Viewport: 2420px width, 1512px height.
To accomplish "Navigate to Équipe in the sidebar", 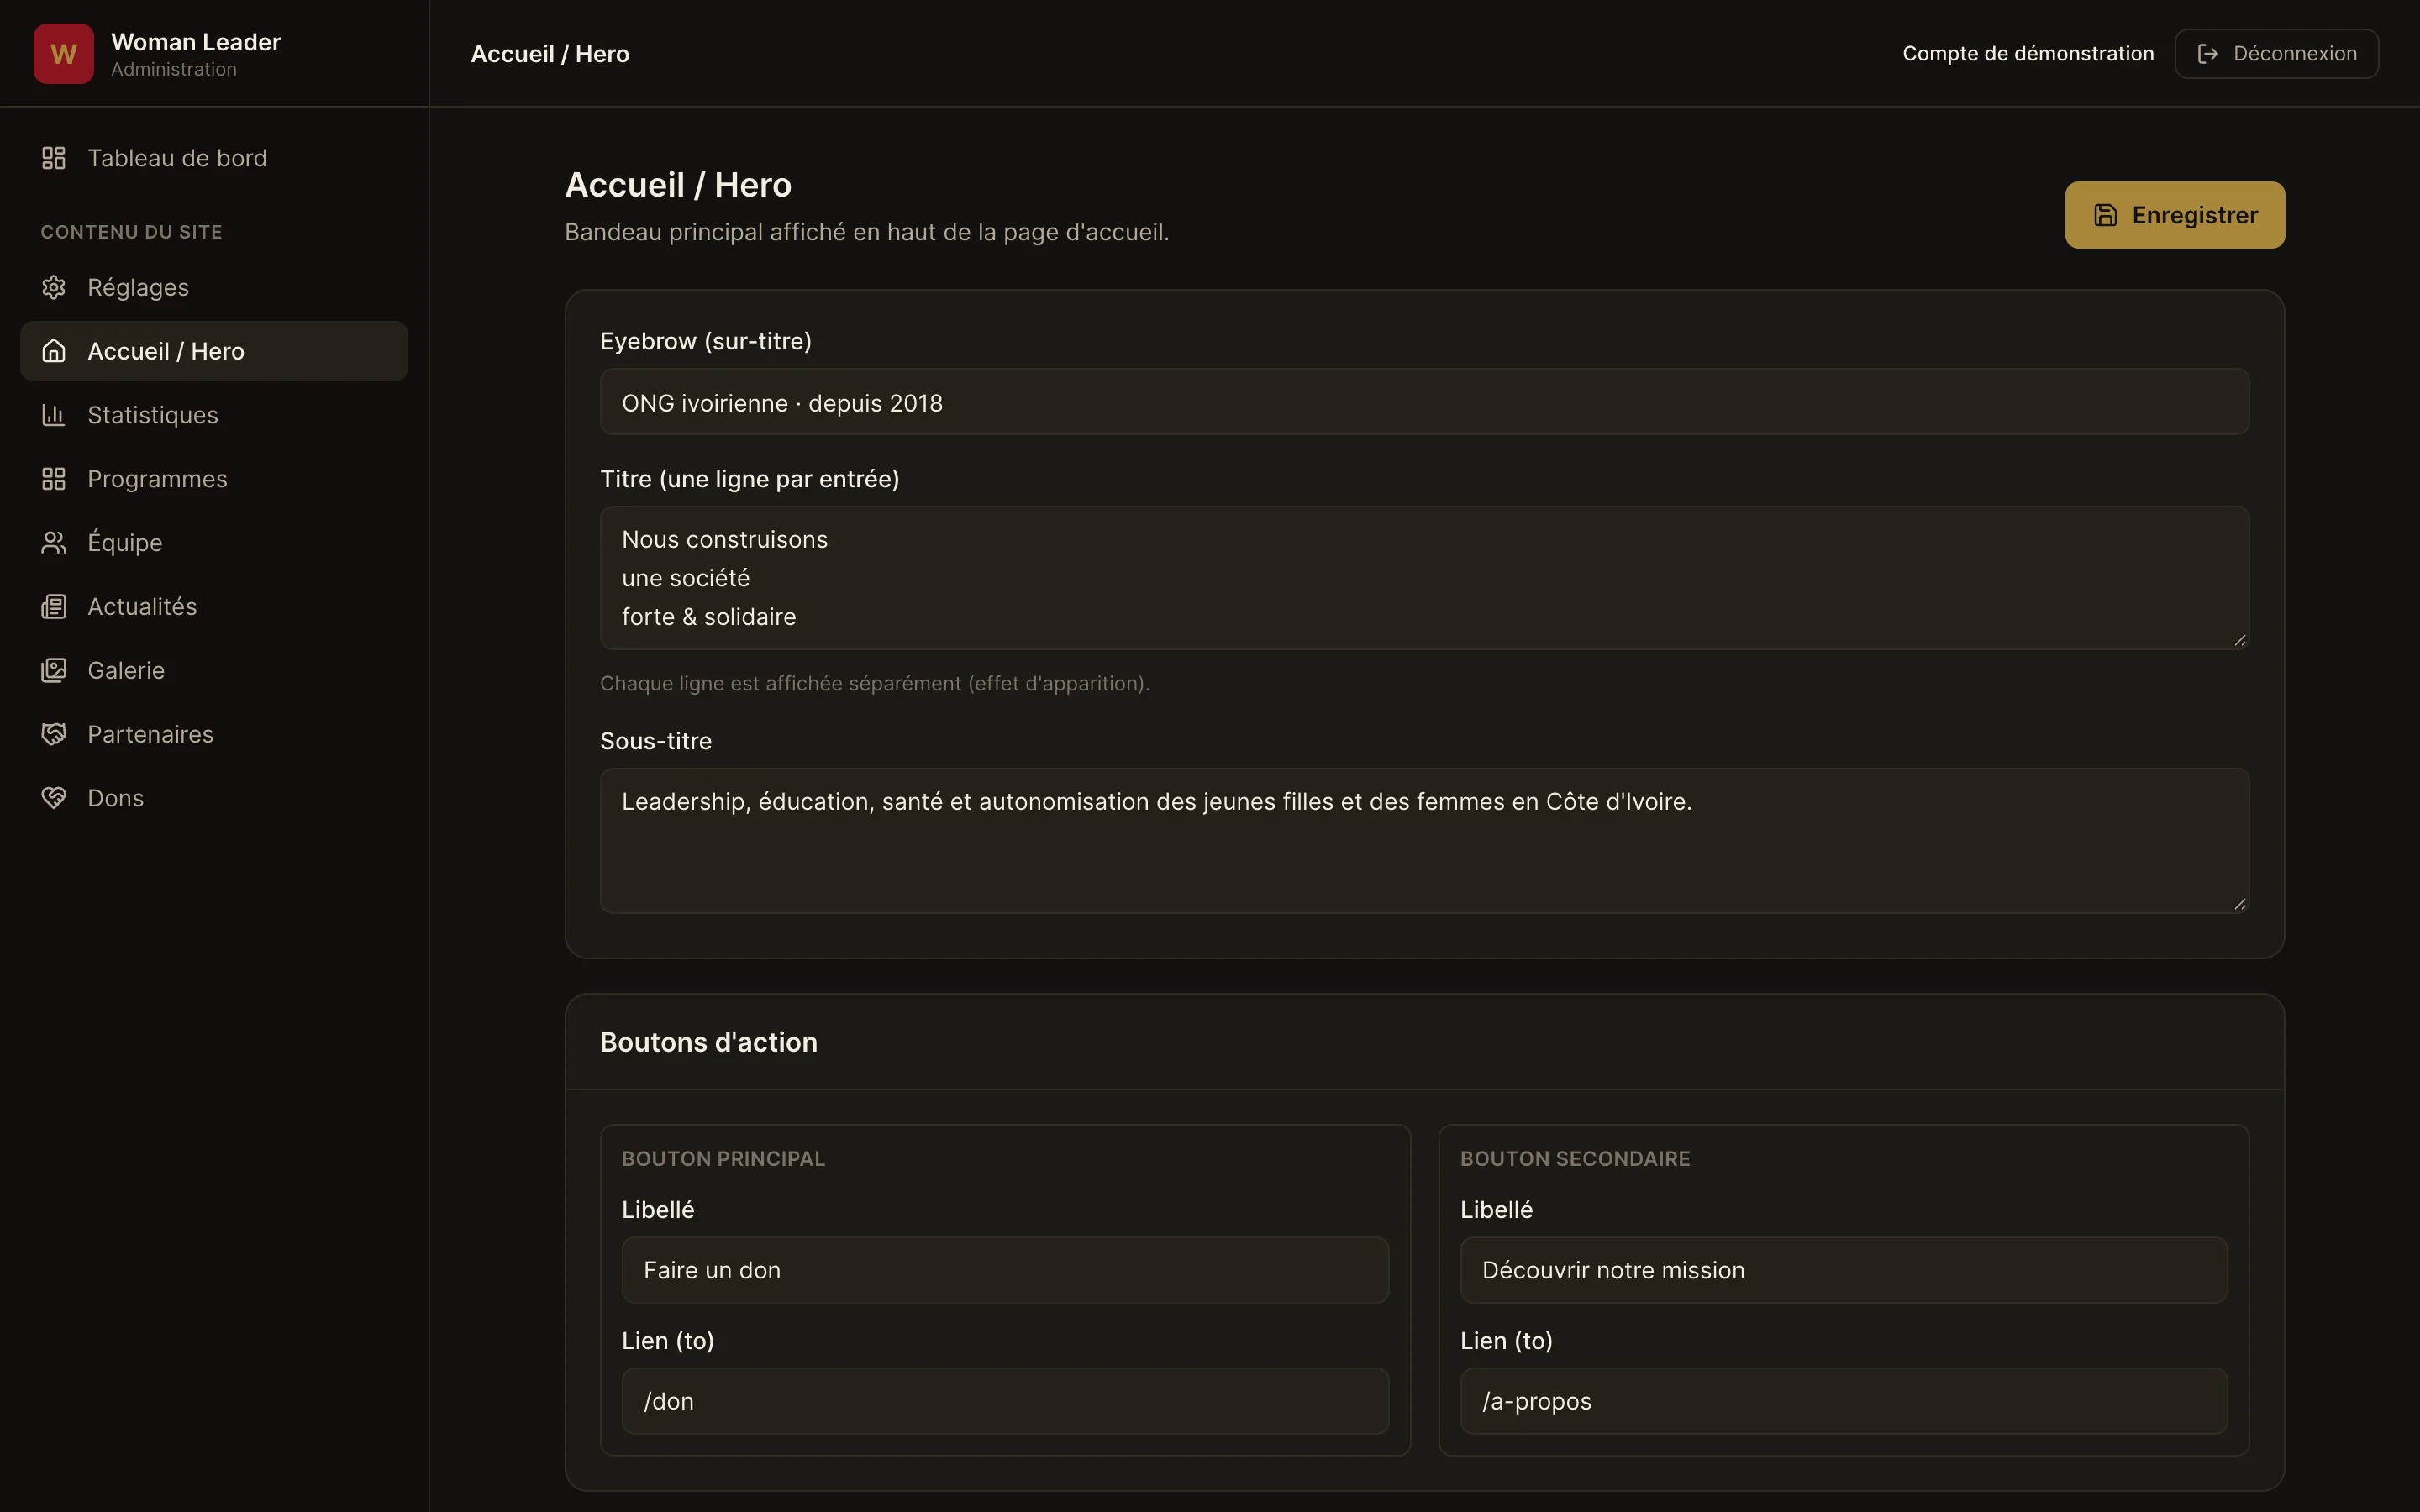I will (x=214, y=542).
